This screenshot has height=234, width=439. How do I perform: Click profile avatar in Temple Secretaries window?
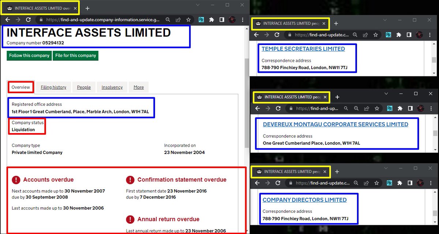pyautogui.click(x=419, y=35)
